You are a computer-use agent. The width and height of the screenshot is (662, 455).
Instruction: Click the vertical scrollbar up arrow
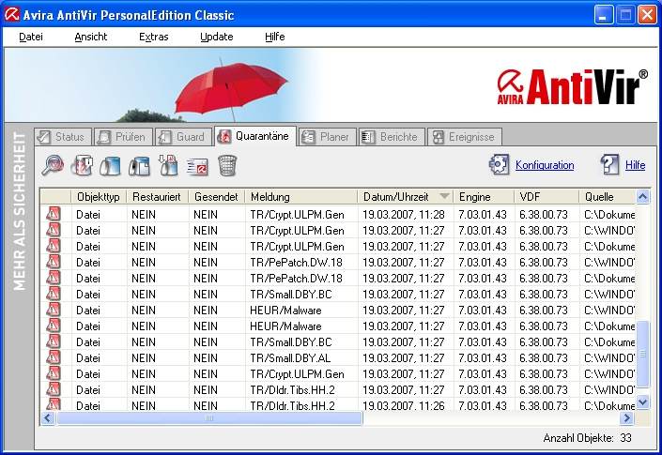pos(642,196)
